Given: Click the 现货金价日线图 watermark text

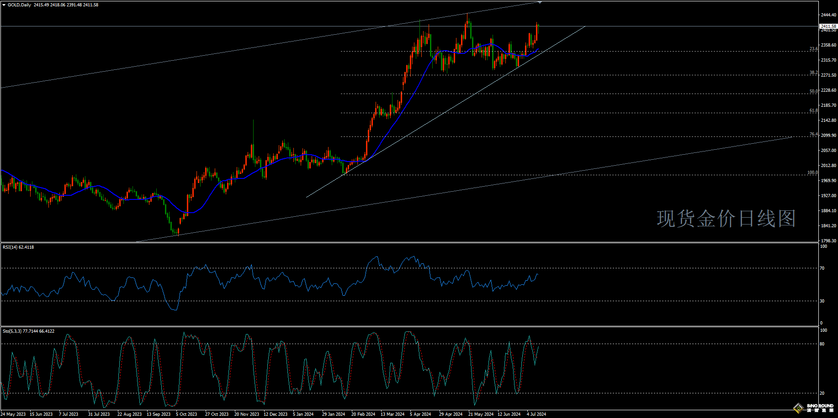Looking at the screenshot, I should pos(726,219).
